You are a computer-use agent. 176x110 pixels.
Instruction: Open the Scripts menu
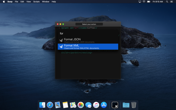tap(36, 2)
